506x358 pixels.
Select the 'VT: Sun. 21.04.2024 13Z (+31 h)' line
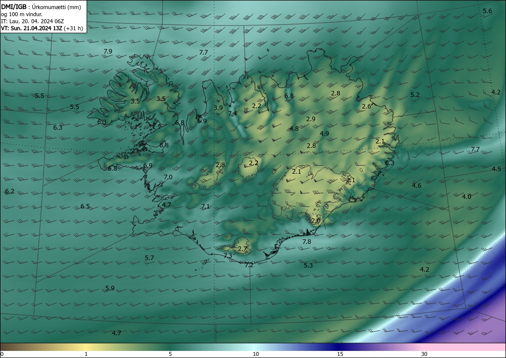[x=42, y=28]
